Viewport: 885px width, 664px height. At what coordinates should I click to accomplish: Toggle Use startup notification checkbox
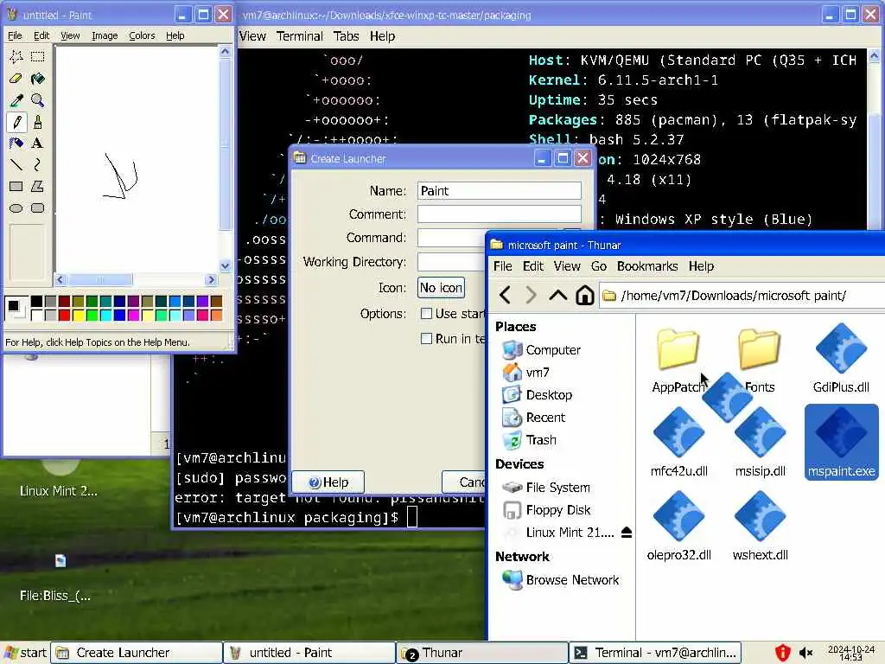click(427, 313)
